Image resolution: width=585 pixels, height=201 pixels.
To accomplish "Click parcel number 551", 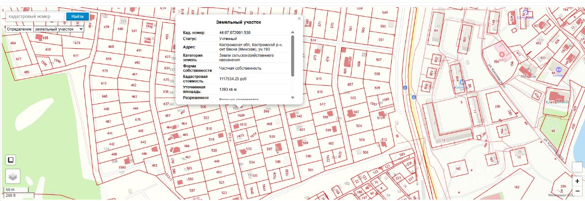I will (x=381, y=40).
